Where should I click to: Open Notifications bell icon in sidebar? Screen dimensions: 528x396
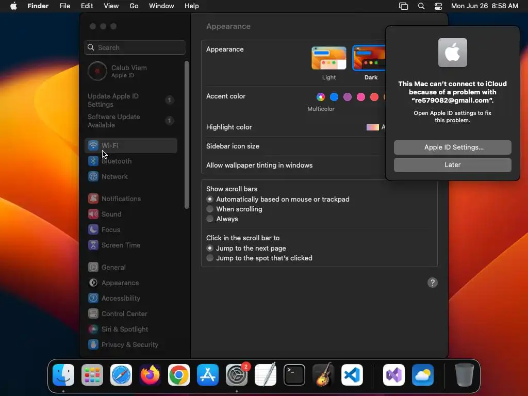point(93,199)
